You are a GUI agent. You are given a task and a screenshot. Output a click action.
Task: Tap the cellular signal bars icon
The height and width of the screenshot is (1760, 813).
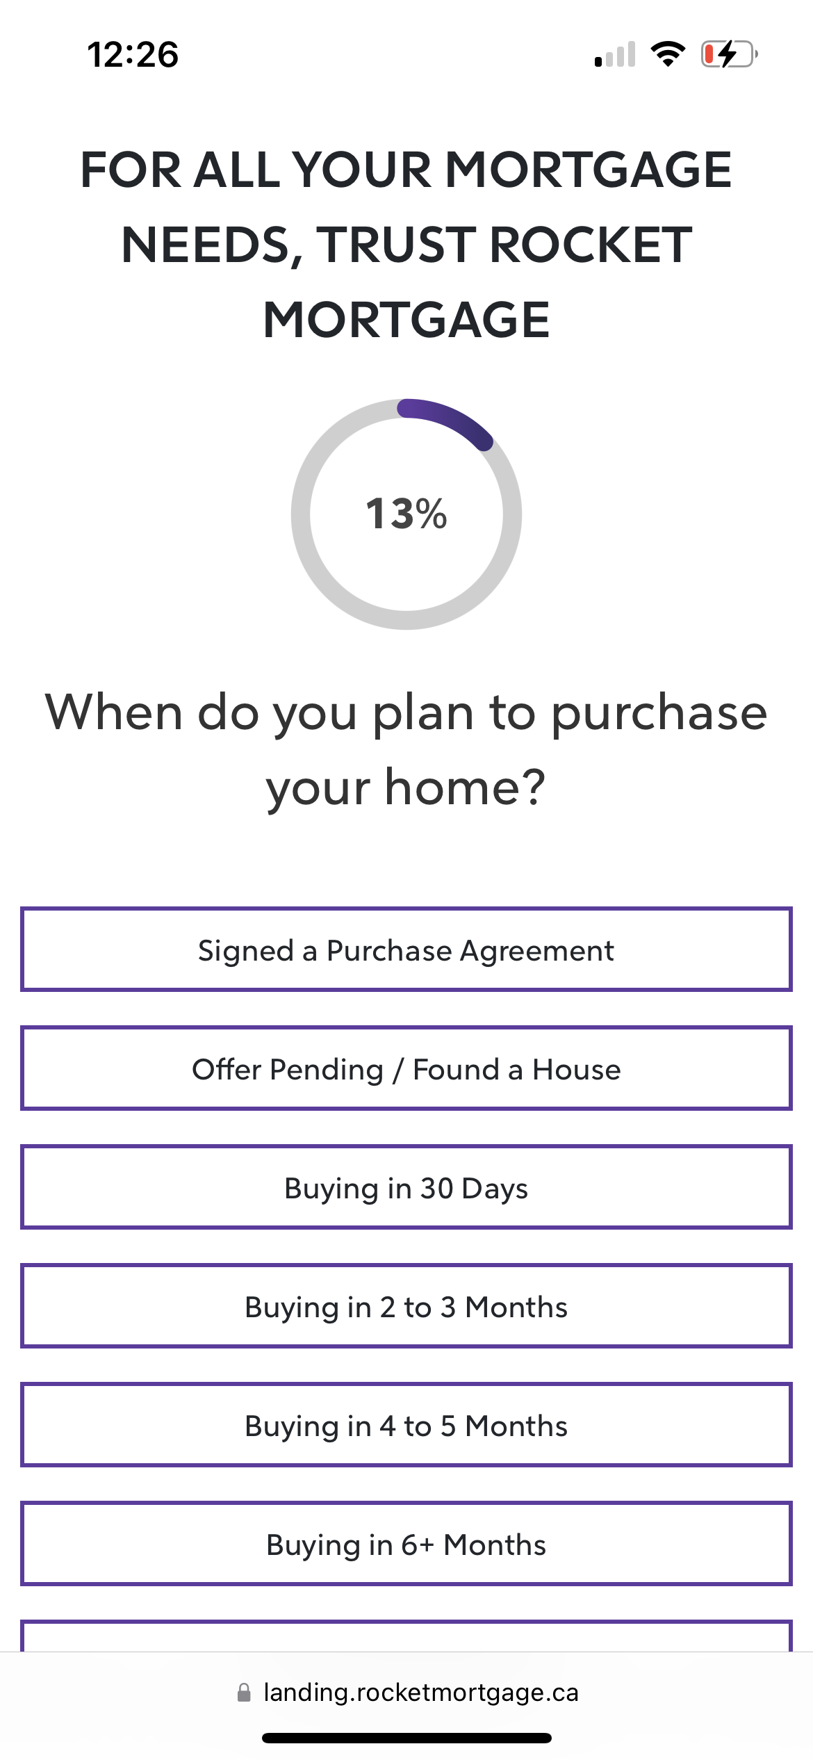[x=616, y=54]
